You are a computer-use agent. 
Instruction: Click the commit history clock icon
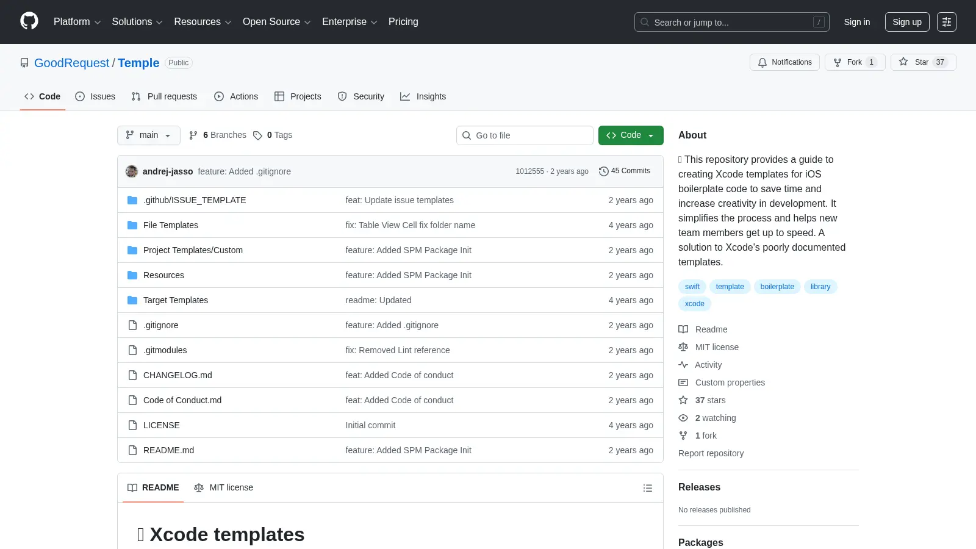coord(604,171)
